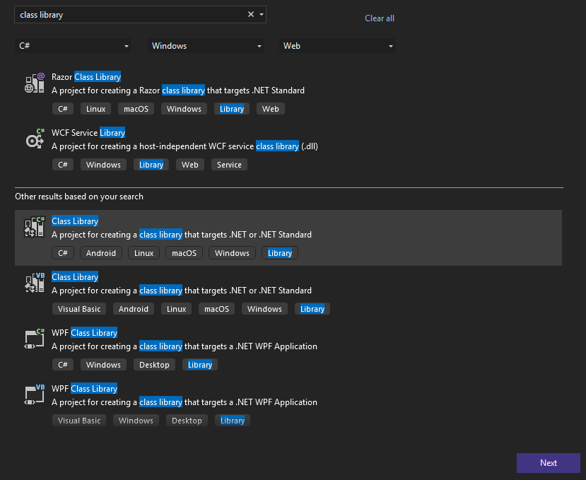Click the Web tag under Razor Class Library

271,109
